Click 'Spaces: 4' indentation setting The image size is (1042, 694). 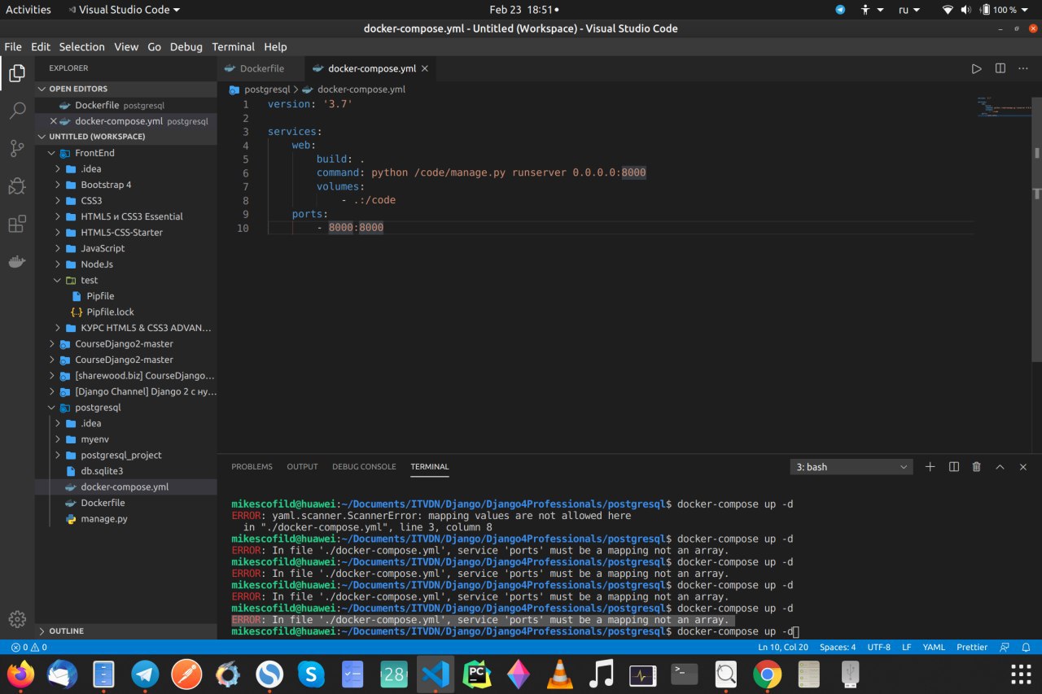click(x=838, y=648)
